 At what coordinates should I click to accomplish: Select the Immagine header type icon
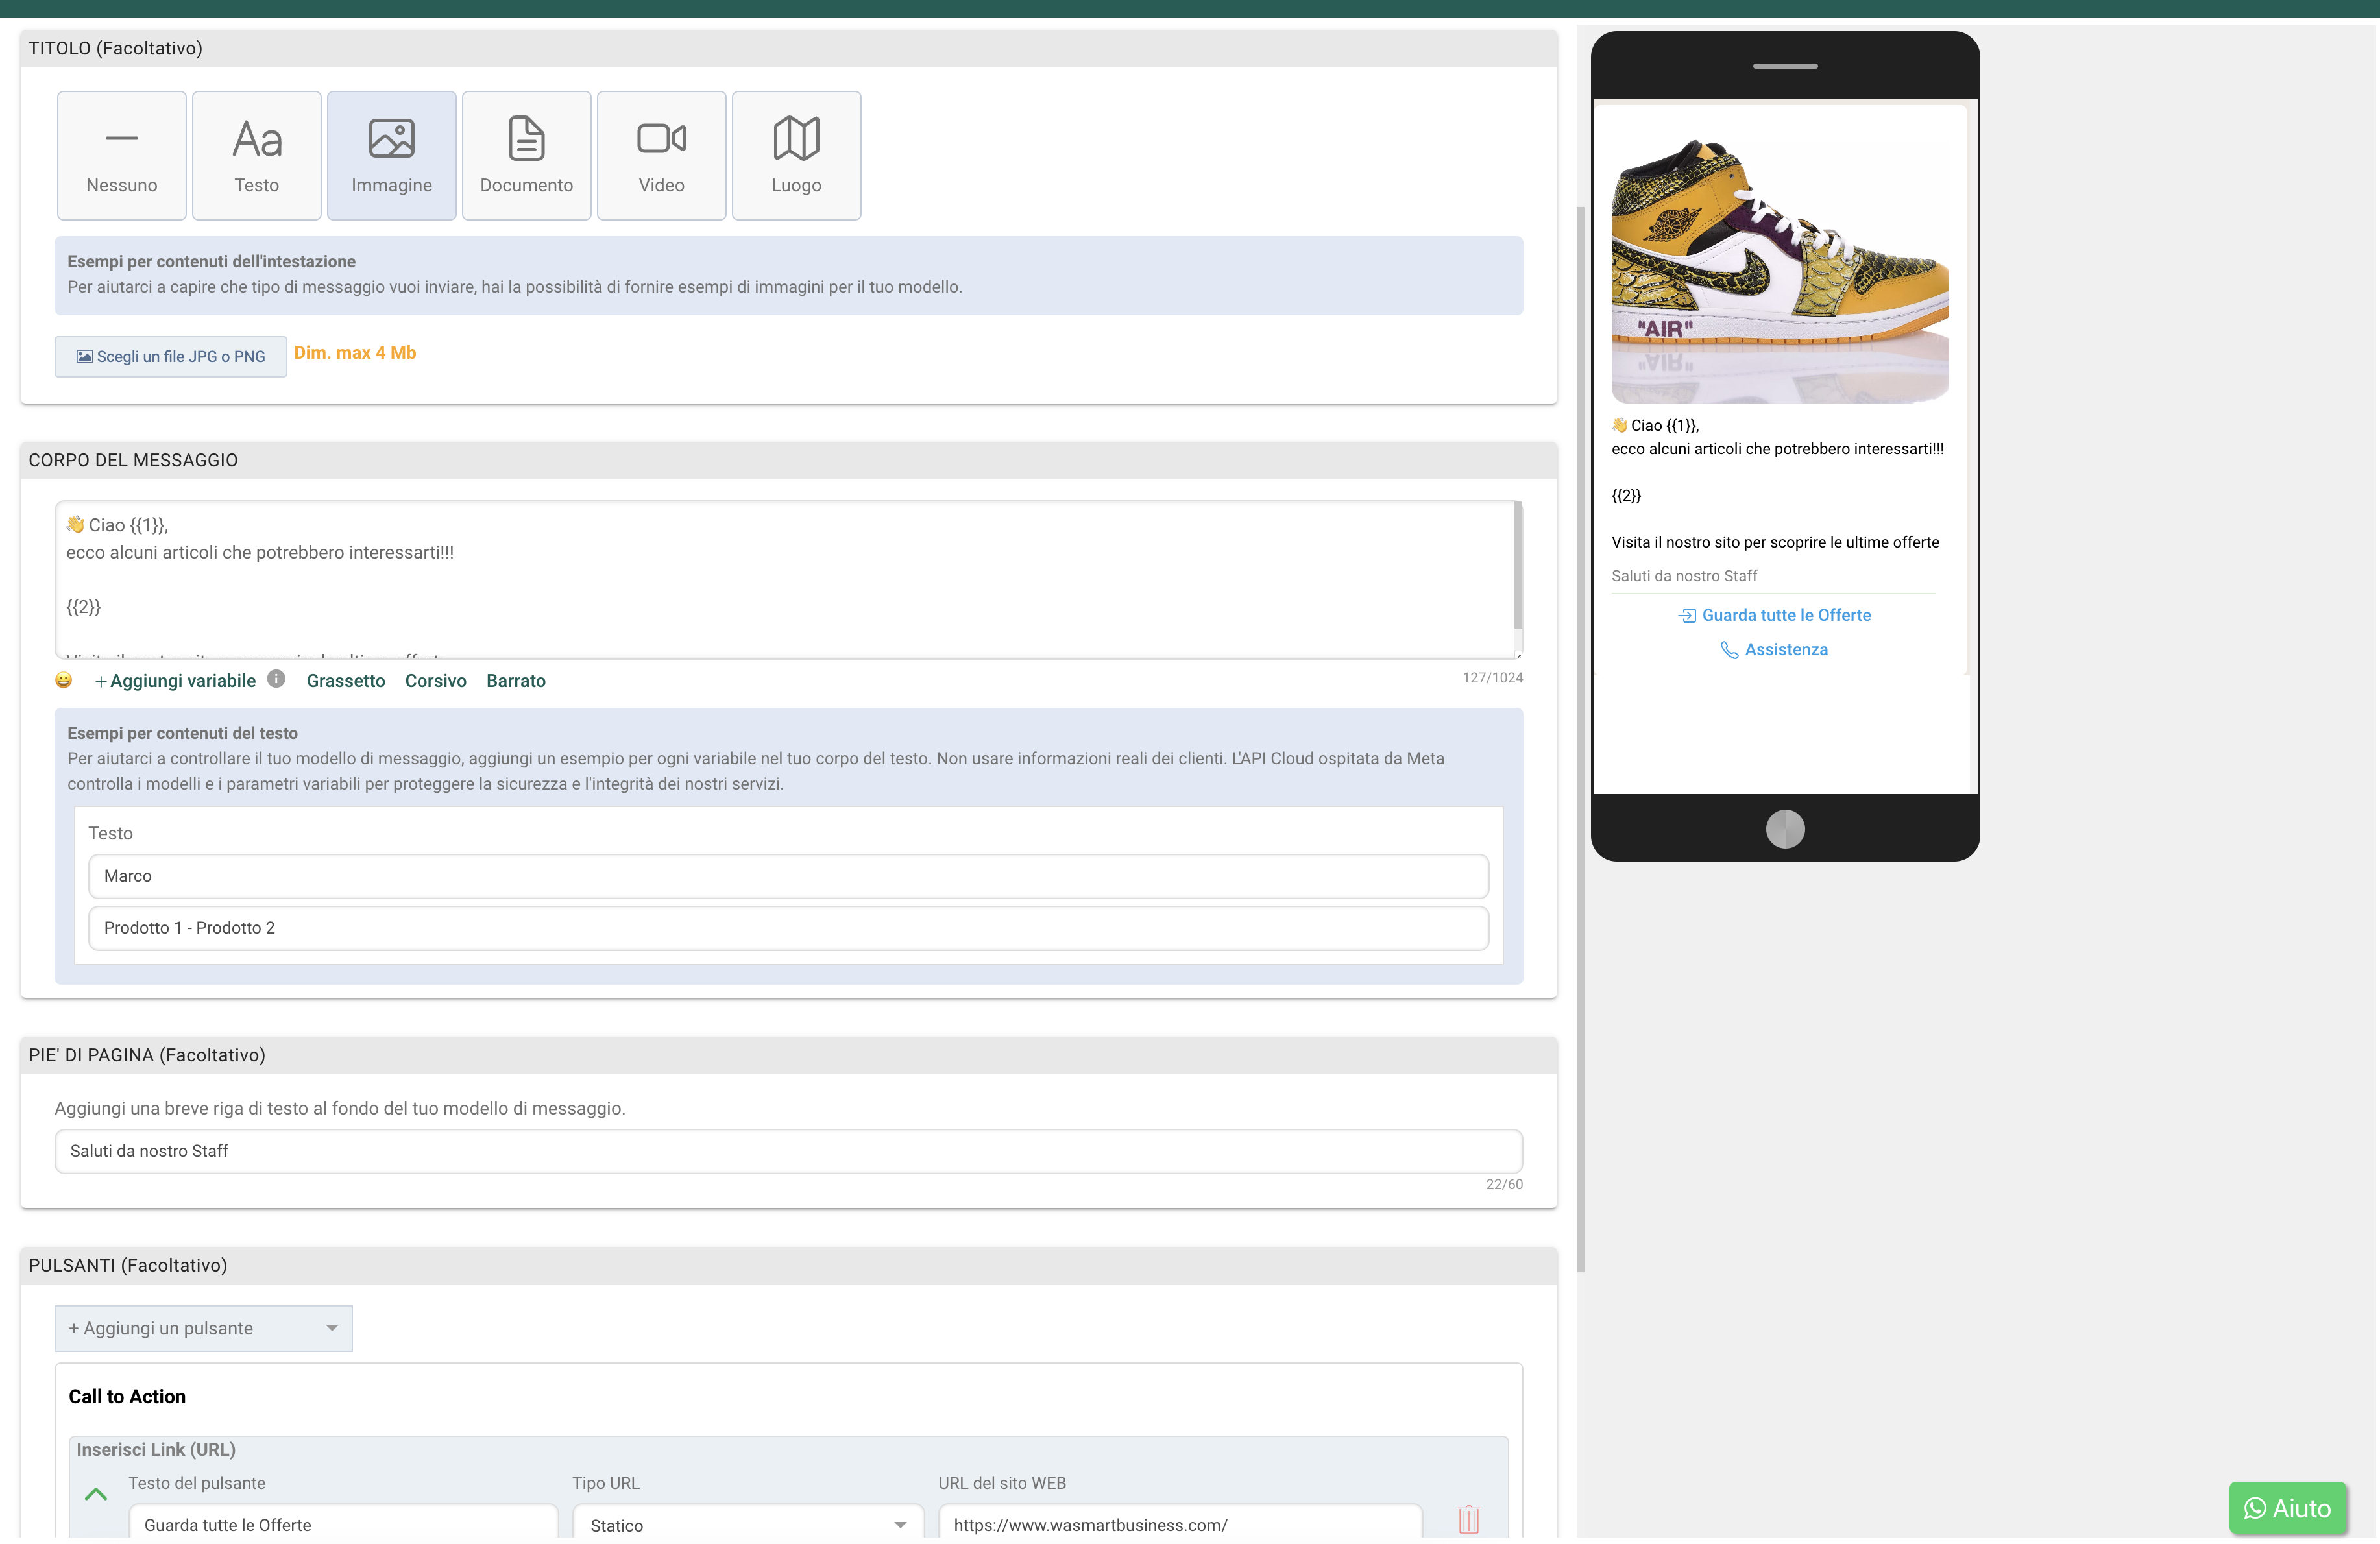pos(391,154)
